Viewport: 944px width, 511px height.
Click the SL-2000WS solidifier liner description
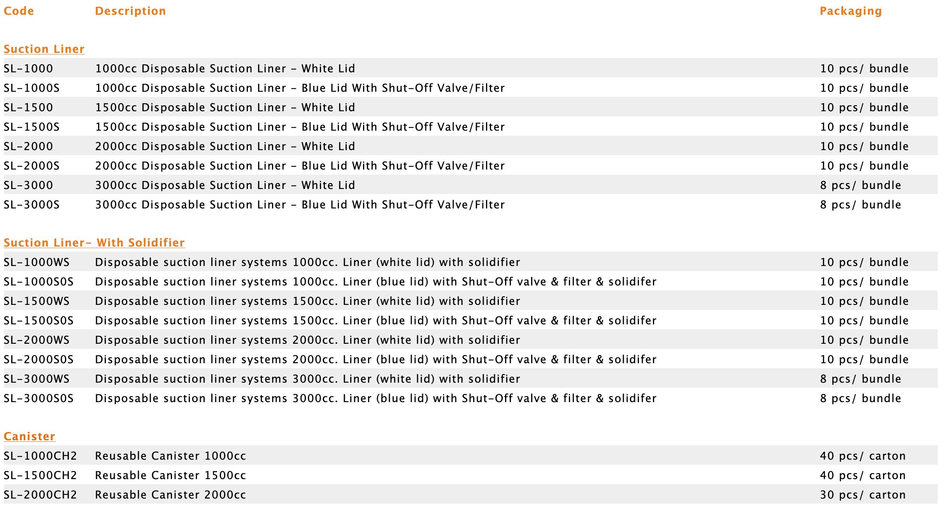[x=307, y=340]
